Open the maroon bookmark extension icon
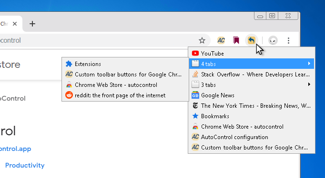The image size is (325, 178). (236, 40)
